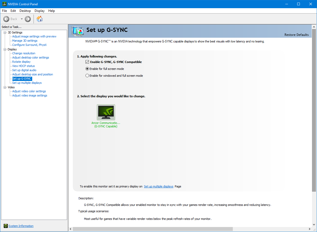Click the Set up G-SYNC header icon
Viewport: 317px width, 232px height.
pyautogui.click(x=78, y=31)
